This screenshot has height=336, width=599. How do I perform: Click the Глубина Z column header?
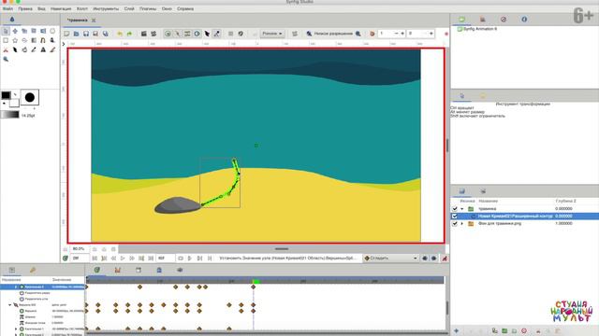pos(565,201)
